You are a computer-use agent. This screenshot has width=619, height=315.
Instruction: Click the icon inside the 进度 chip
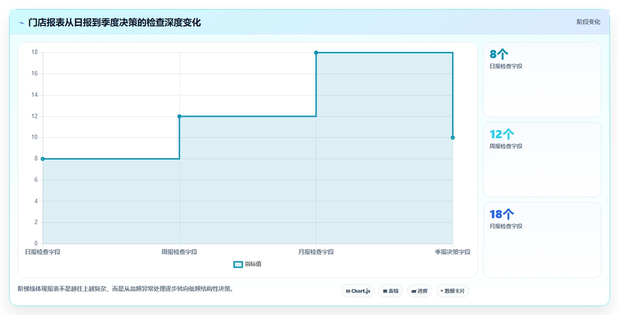(x=414, y=291)
